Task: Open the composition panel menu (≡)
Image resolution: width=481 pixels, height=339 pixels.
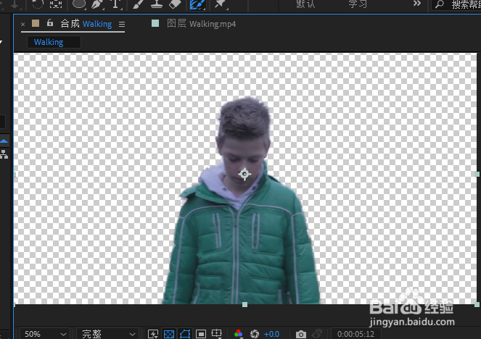Action: coord(122,24)
